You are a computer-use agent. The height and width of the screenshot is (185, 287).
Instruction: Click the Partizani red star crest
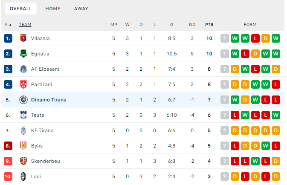[x=23, y=84]
